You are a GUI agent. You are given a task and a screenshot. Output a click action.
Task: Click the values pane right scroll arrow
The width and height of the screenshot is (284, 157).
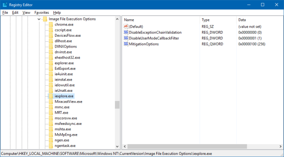(x=281, y=146)
